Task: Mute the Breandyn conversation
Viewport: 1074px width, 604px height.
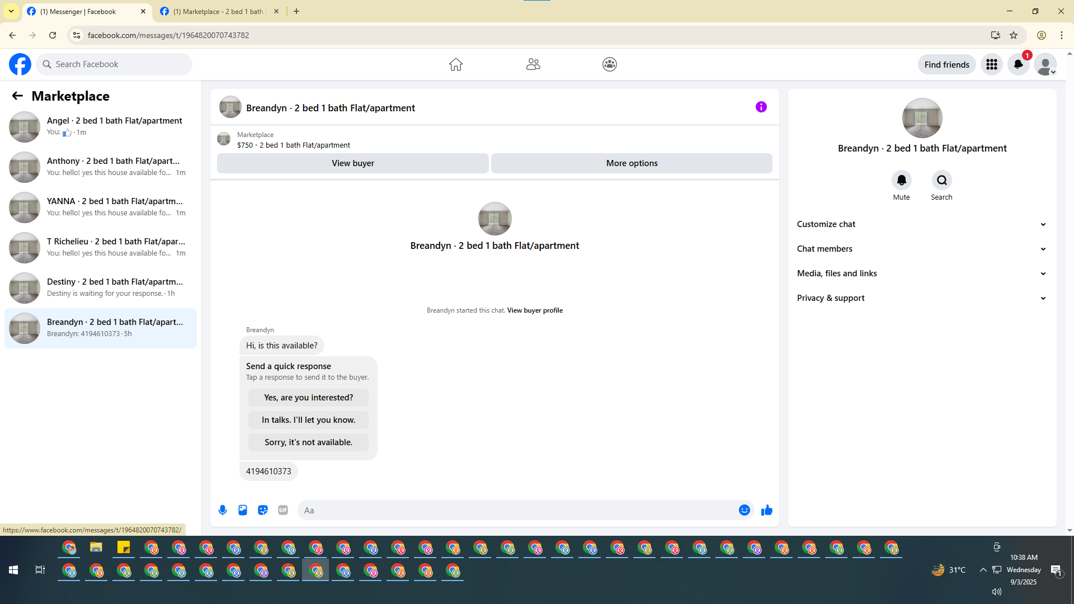Action: coord(902,180)
